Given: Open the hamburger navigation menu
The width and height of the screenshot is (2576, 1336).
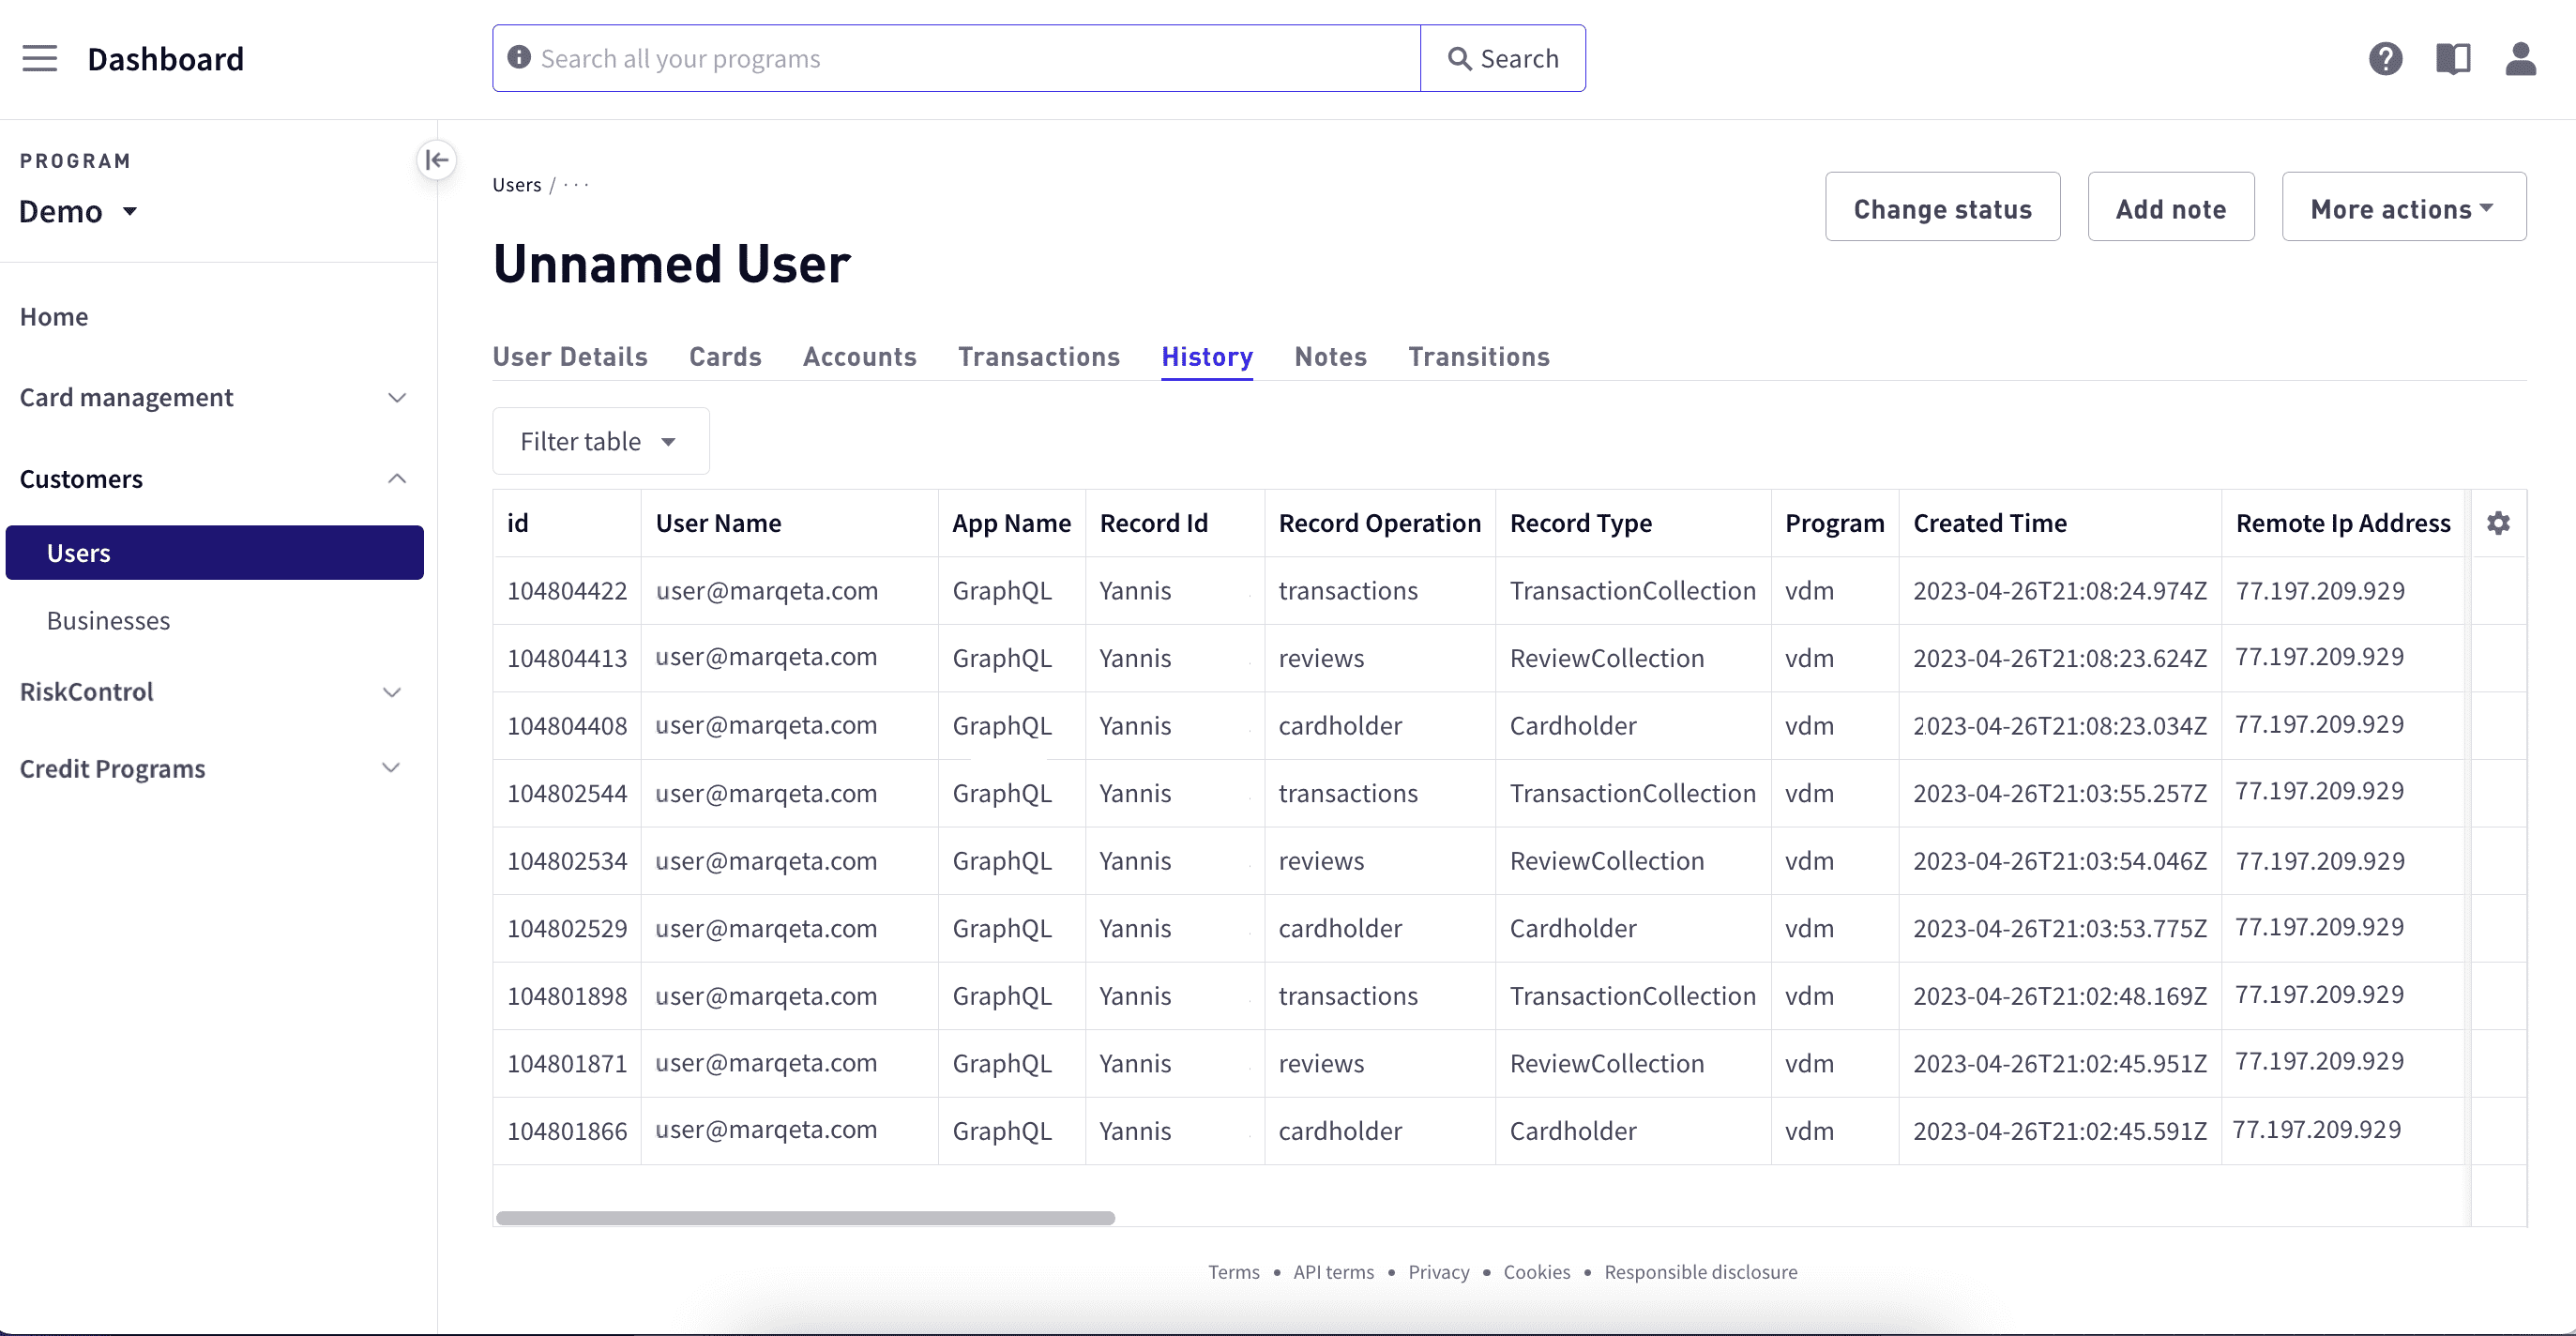Looking at the screenshot, I should coord(40,58).
